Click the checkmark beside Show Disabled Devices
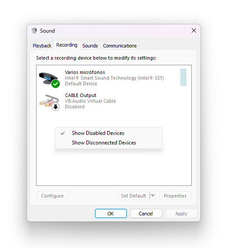The width and height of the screenshot is (227, 248). 63,133
